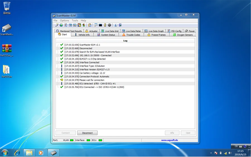Click the Alfa button
Screen dimensions: 251x157
[x=172, y=133]
